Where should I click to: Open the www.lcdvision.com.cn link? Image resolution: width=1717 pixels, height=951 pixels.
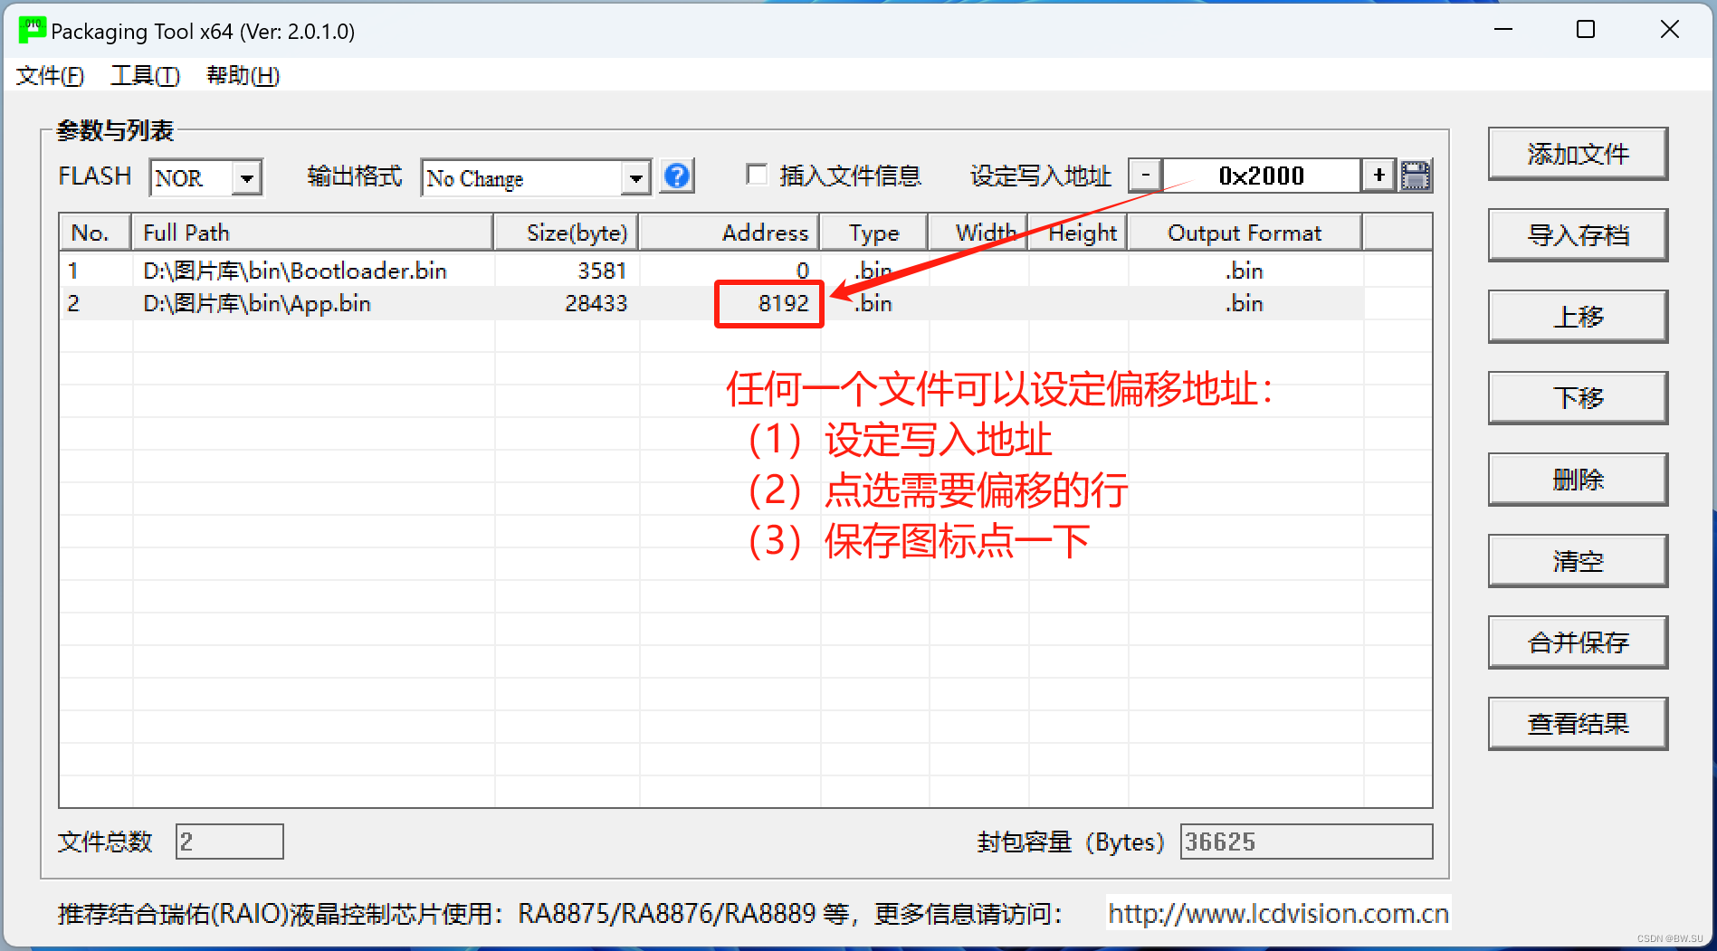coord(1278,913)
